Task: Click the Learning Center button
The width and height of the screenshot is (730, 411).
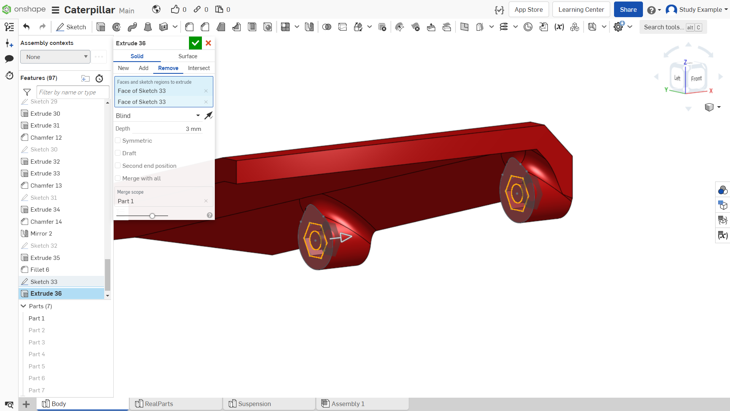Action: coord(581,10)
